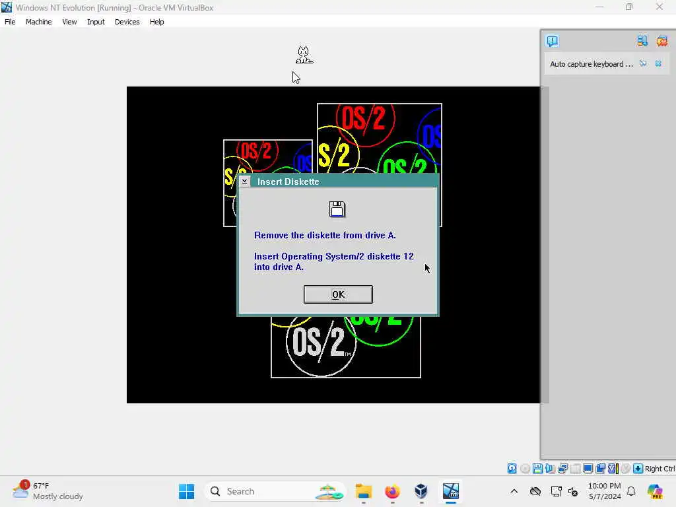Image resolution: width=676 pixels, height=507 pixels.
Task: Click the optical disc status icon
Action: click(x=525, y=469)
